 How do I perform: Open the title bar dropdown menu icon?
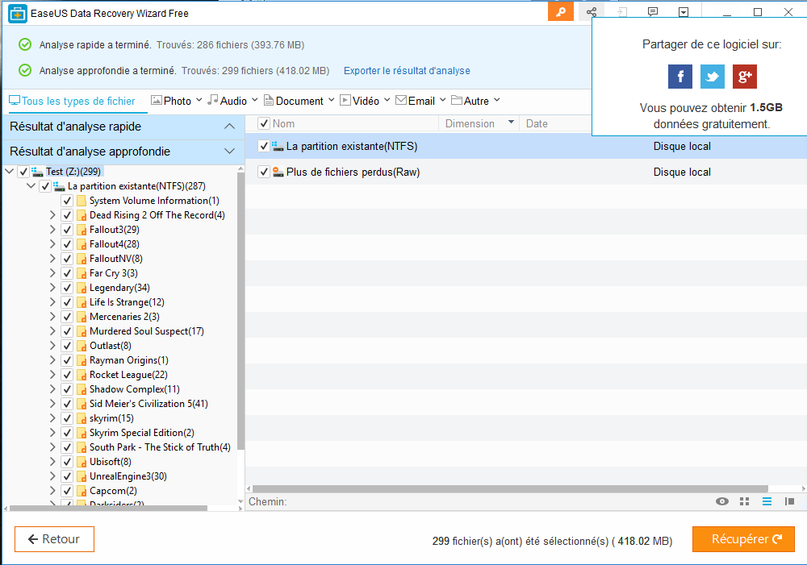pos(684,12)
